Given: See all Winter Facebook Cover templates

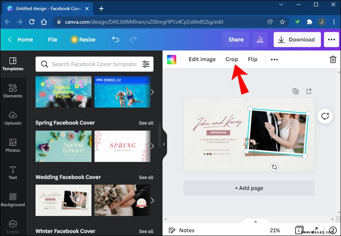Looking at the screenshot, I should (x=146, y=231).
